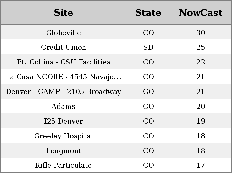Screen dimensions: 232x173
Task: Click the Adams site row
Action: 116,106
